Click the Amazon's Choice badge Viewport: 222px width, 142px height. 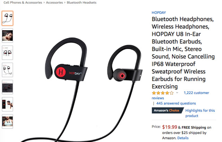(x=168, y=110)
